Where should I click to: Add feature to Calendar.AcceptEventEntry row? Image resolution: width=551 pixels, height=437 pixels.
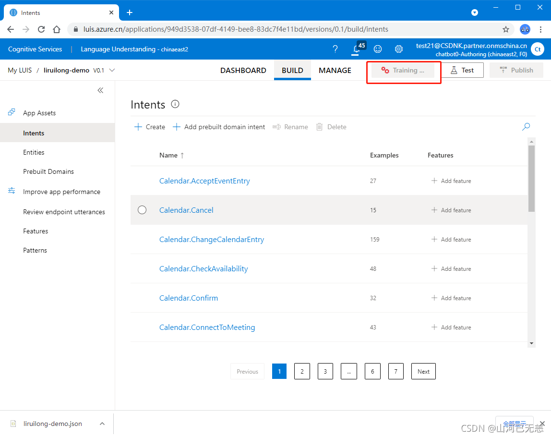[451, 181]
